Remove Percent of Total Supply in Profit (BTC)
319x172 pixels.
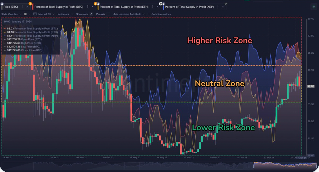pos(92,7)
